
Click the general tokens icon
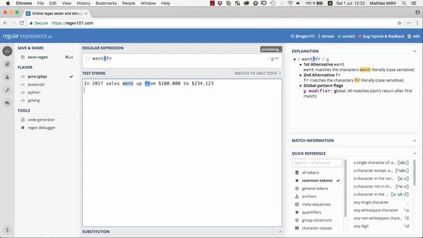pyautogui.click(x=297, y=188)
